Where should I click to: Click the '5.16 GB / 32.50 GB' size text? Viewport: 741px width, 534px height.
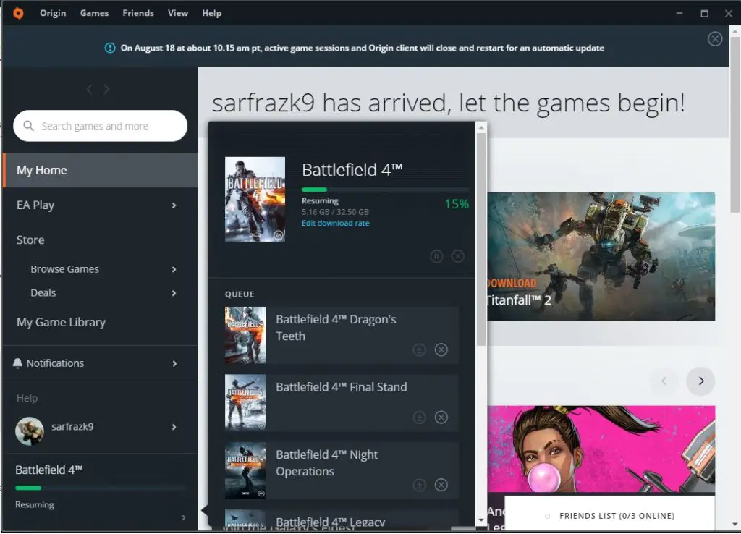click(x=335, y=212)
